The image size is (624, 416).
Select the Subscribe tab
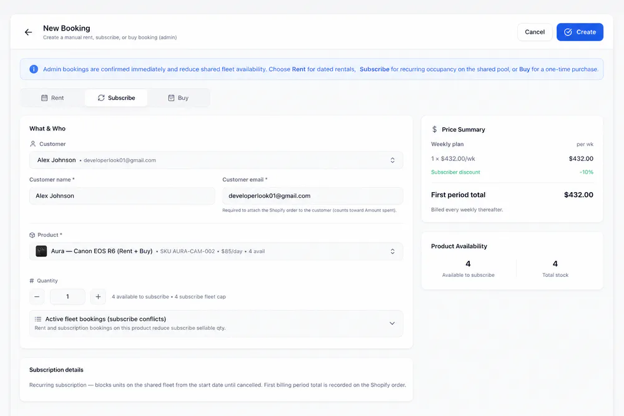[x=116, y=98]
